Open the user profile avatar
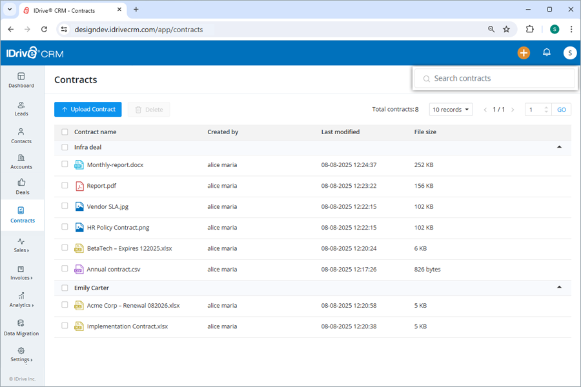 tap(569, 53)
